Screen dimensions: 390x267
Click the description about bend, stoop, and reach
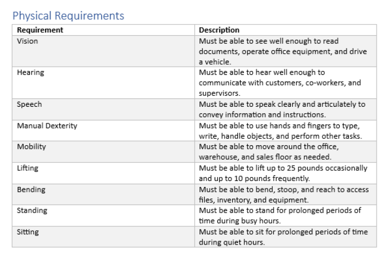click(284, 194)
